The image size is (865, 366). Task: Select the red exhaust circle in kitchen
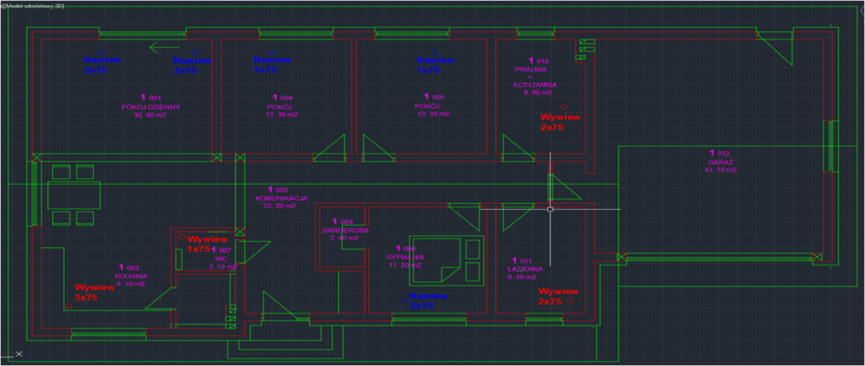(68, 307)
